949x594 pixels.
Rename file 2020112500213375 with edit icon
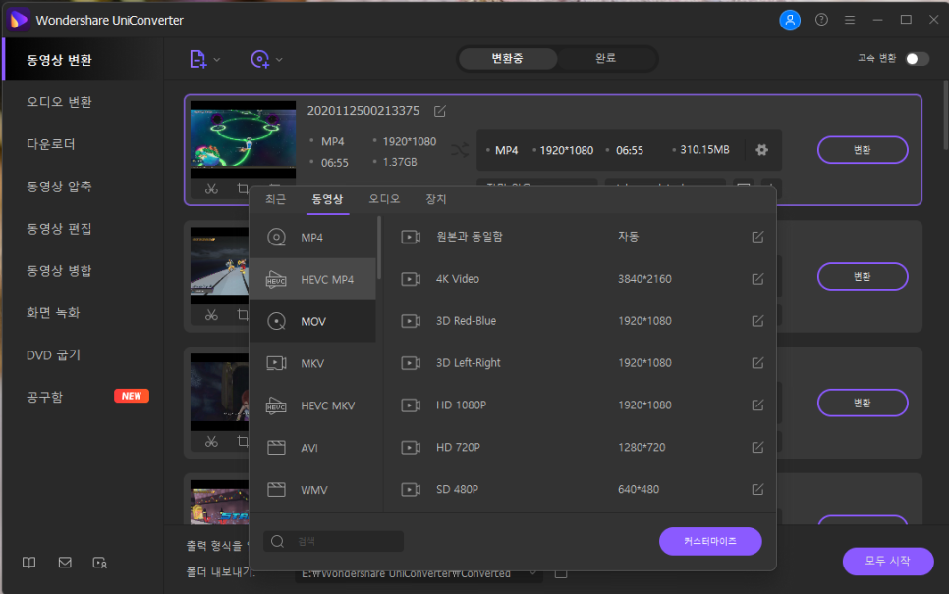440,111
